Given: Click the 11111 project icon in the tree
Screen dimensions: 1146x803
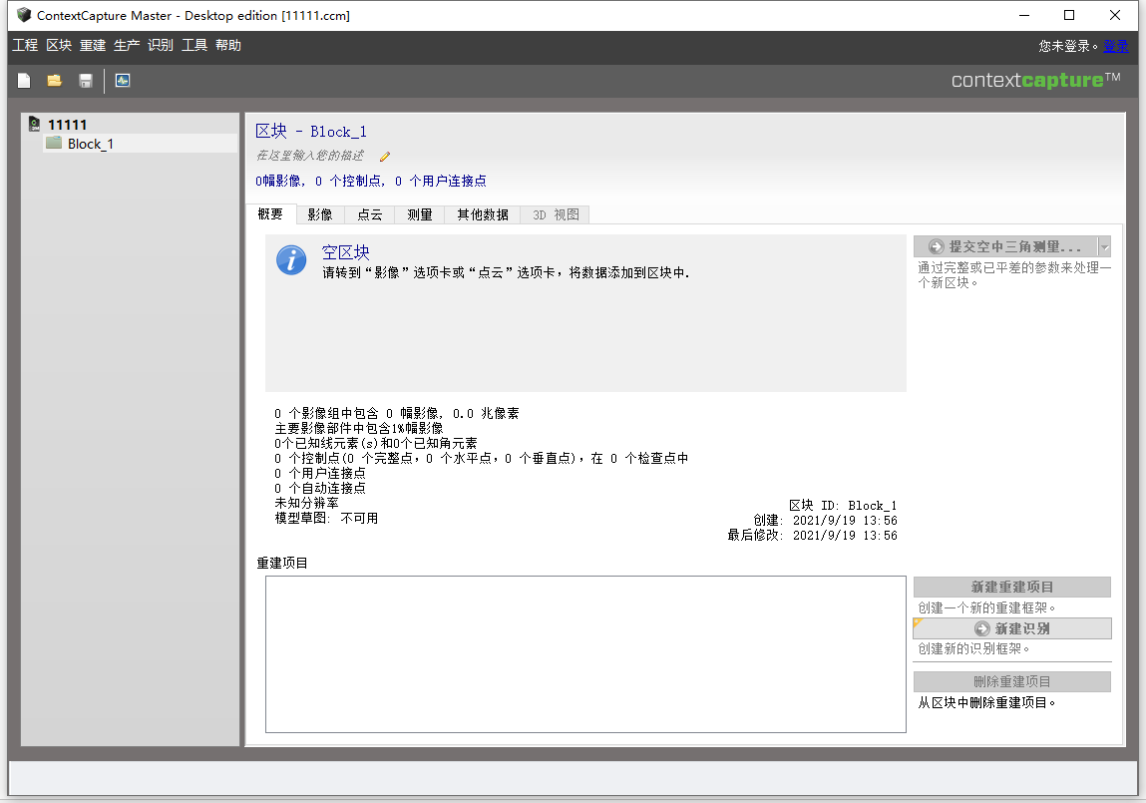Looking at the screenshot, I should (x=34, y=124).
